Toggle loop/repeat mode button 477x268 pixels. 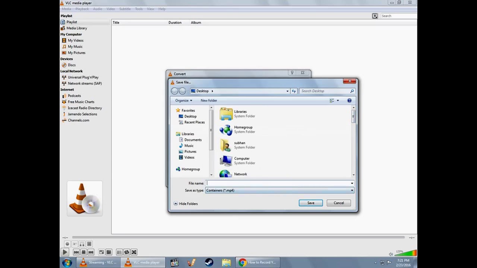tap(127, 252)
